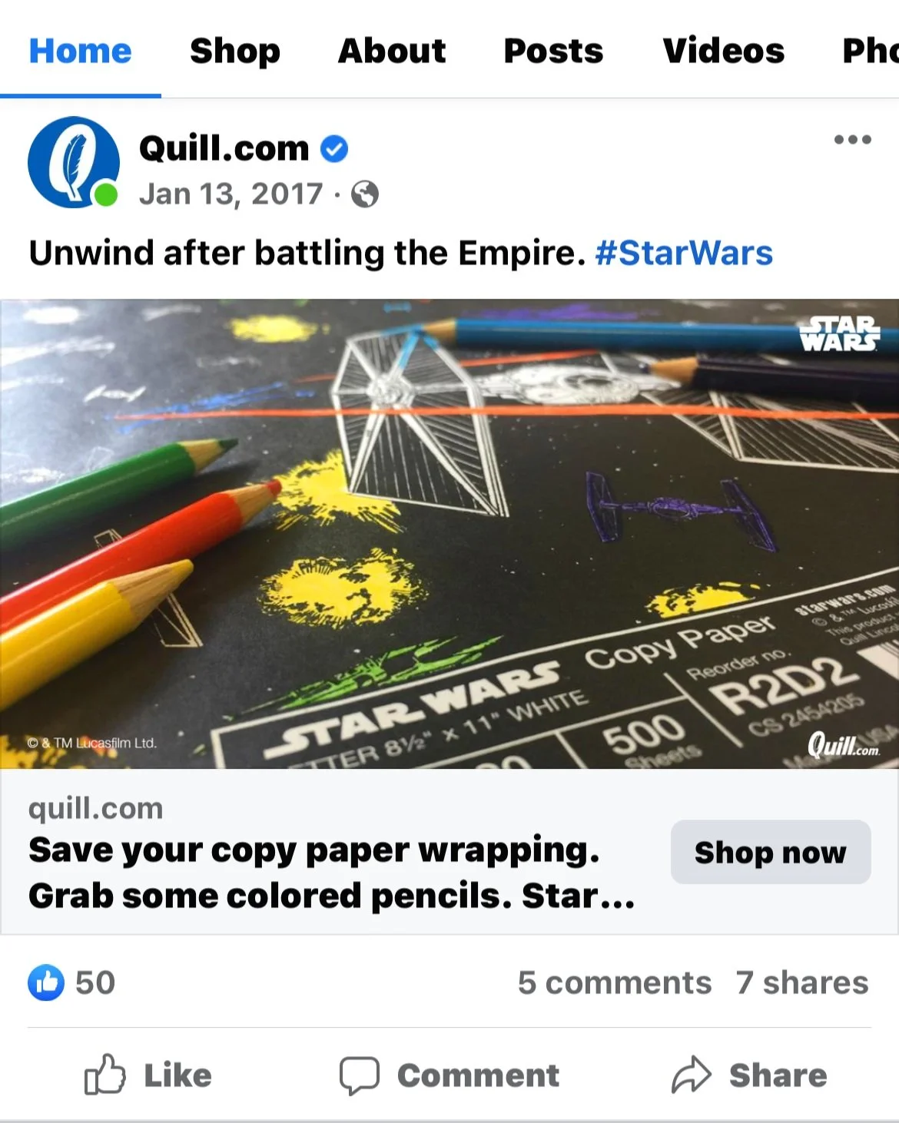Image resolution: width=899 pixels, height=1123 pixels.
Task: Select the Home tab
Action: pyautogui.click(x=81, y=51)
